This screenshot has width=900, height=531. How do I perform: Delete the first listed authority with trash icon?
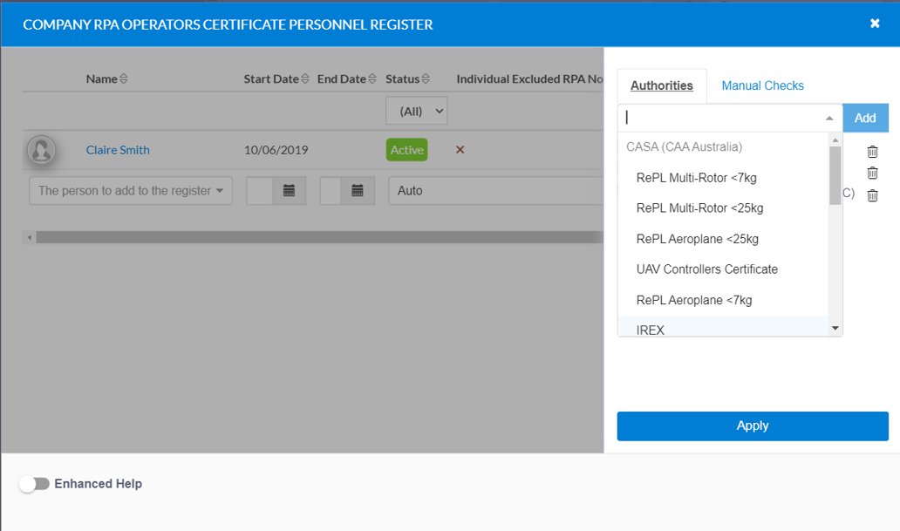pos(872,150)
